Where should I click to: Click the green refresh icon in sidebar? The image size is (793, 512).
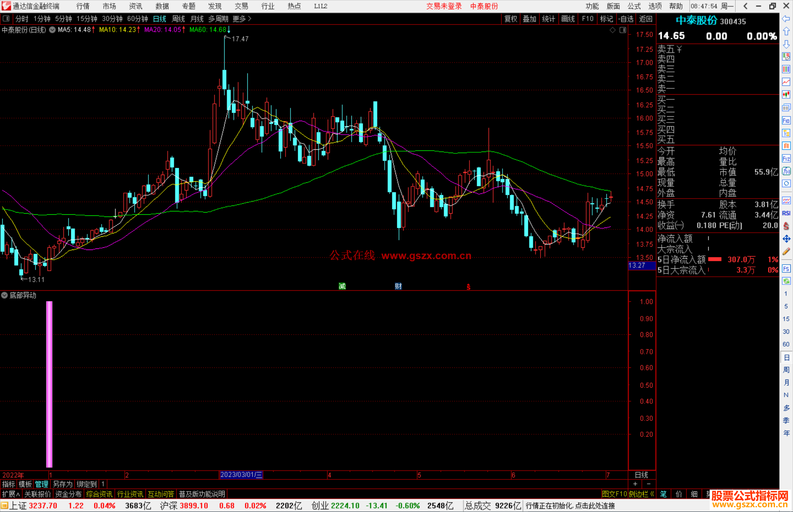coord(786,281)
